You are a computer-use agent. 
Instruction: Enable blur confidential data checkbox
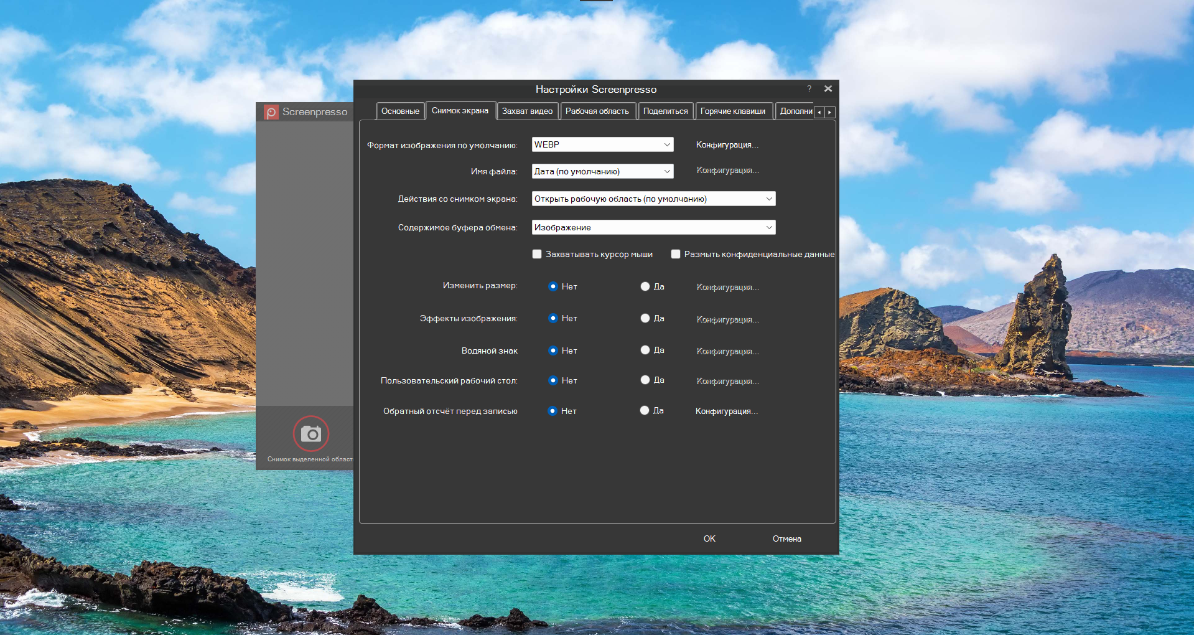[676, 254]
